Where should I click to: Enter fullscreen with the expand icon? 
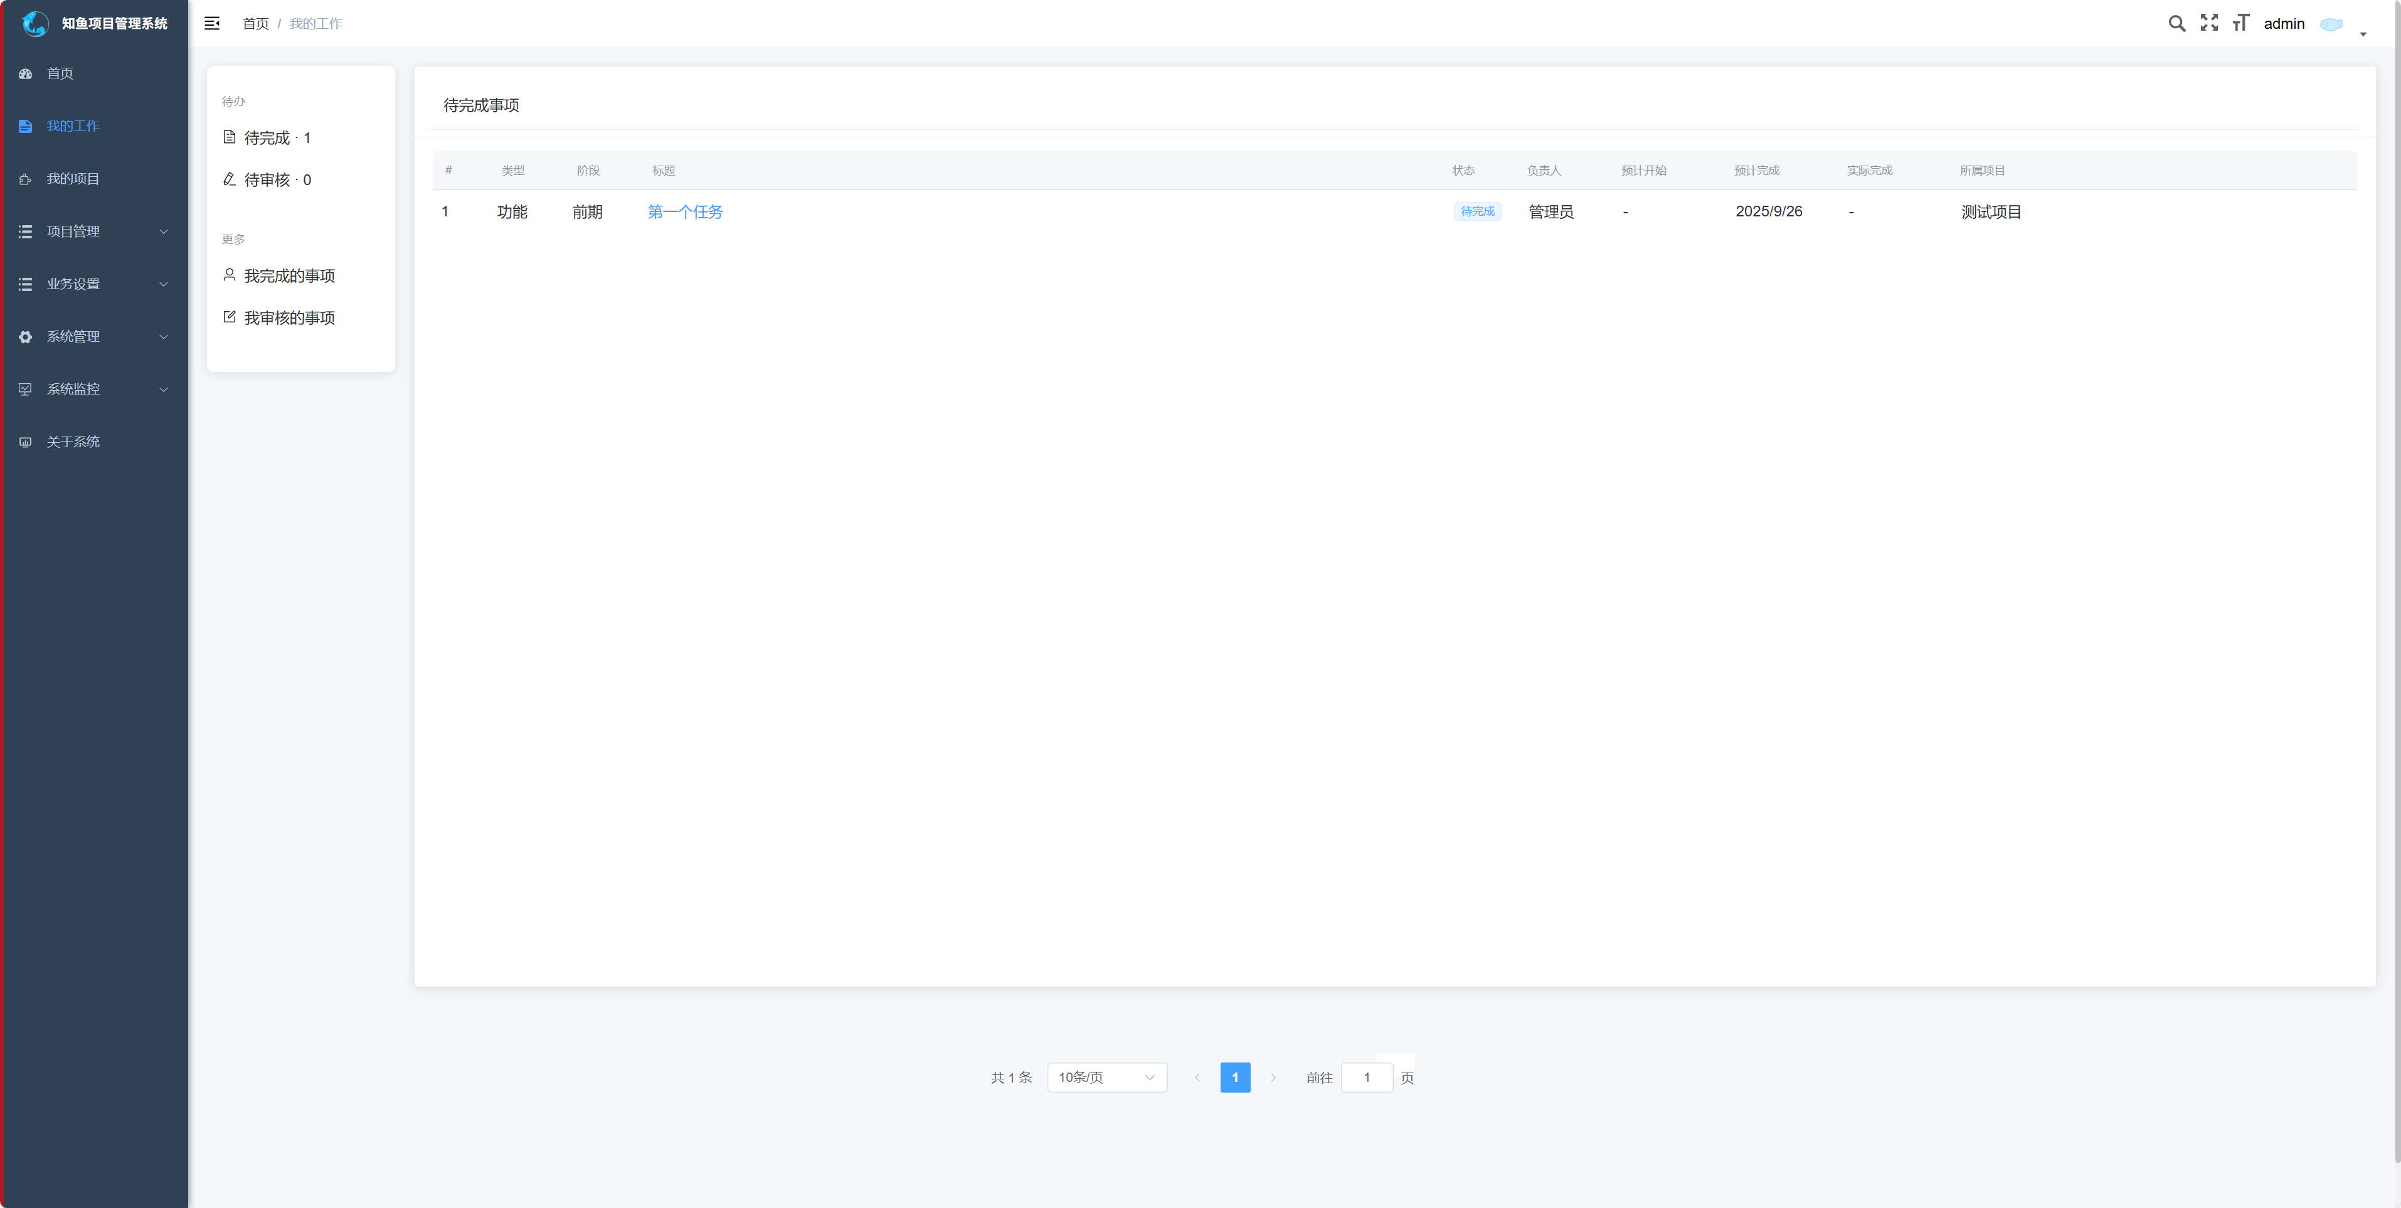[2209, 23]
